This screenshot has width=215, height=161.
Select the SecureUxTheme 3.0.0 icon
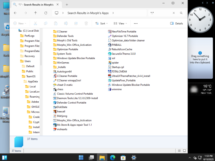(110, 54)
